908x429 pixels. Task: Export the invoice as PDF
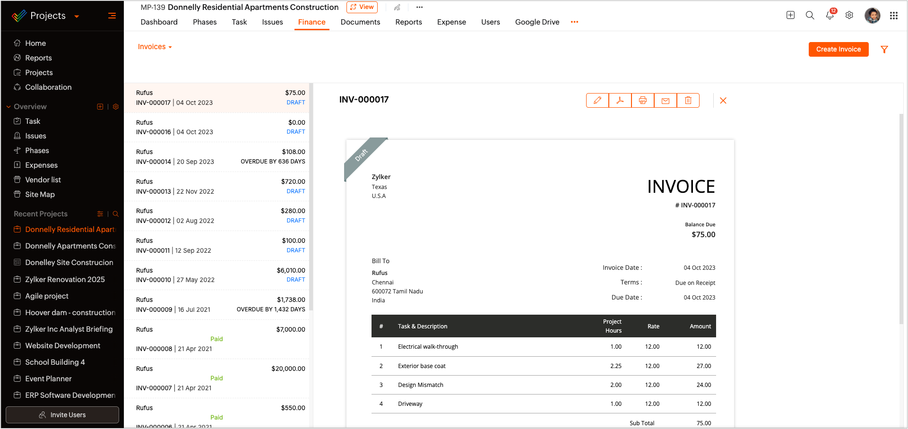click(x=620, y=100)
